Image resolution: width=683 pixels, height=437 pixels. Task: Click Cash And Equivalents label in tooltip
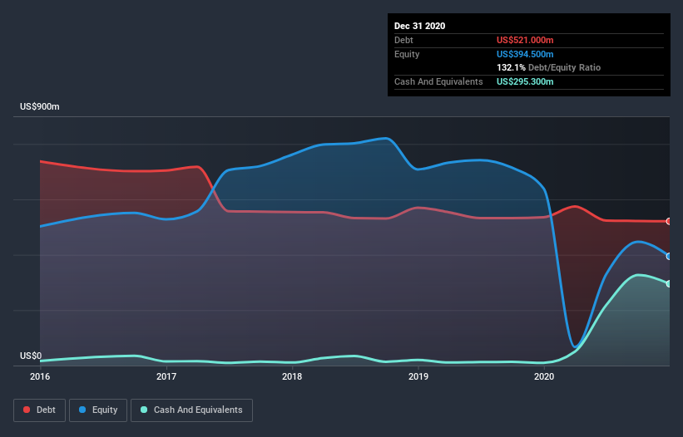point(438,81)
